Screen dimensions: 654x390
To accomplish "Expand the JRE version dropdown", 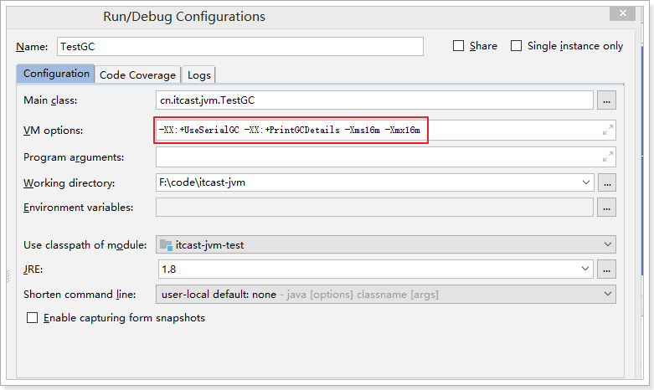I will tap(584, 269).
